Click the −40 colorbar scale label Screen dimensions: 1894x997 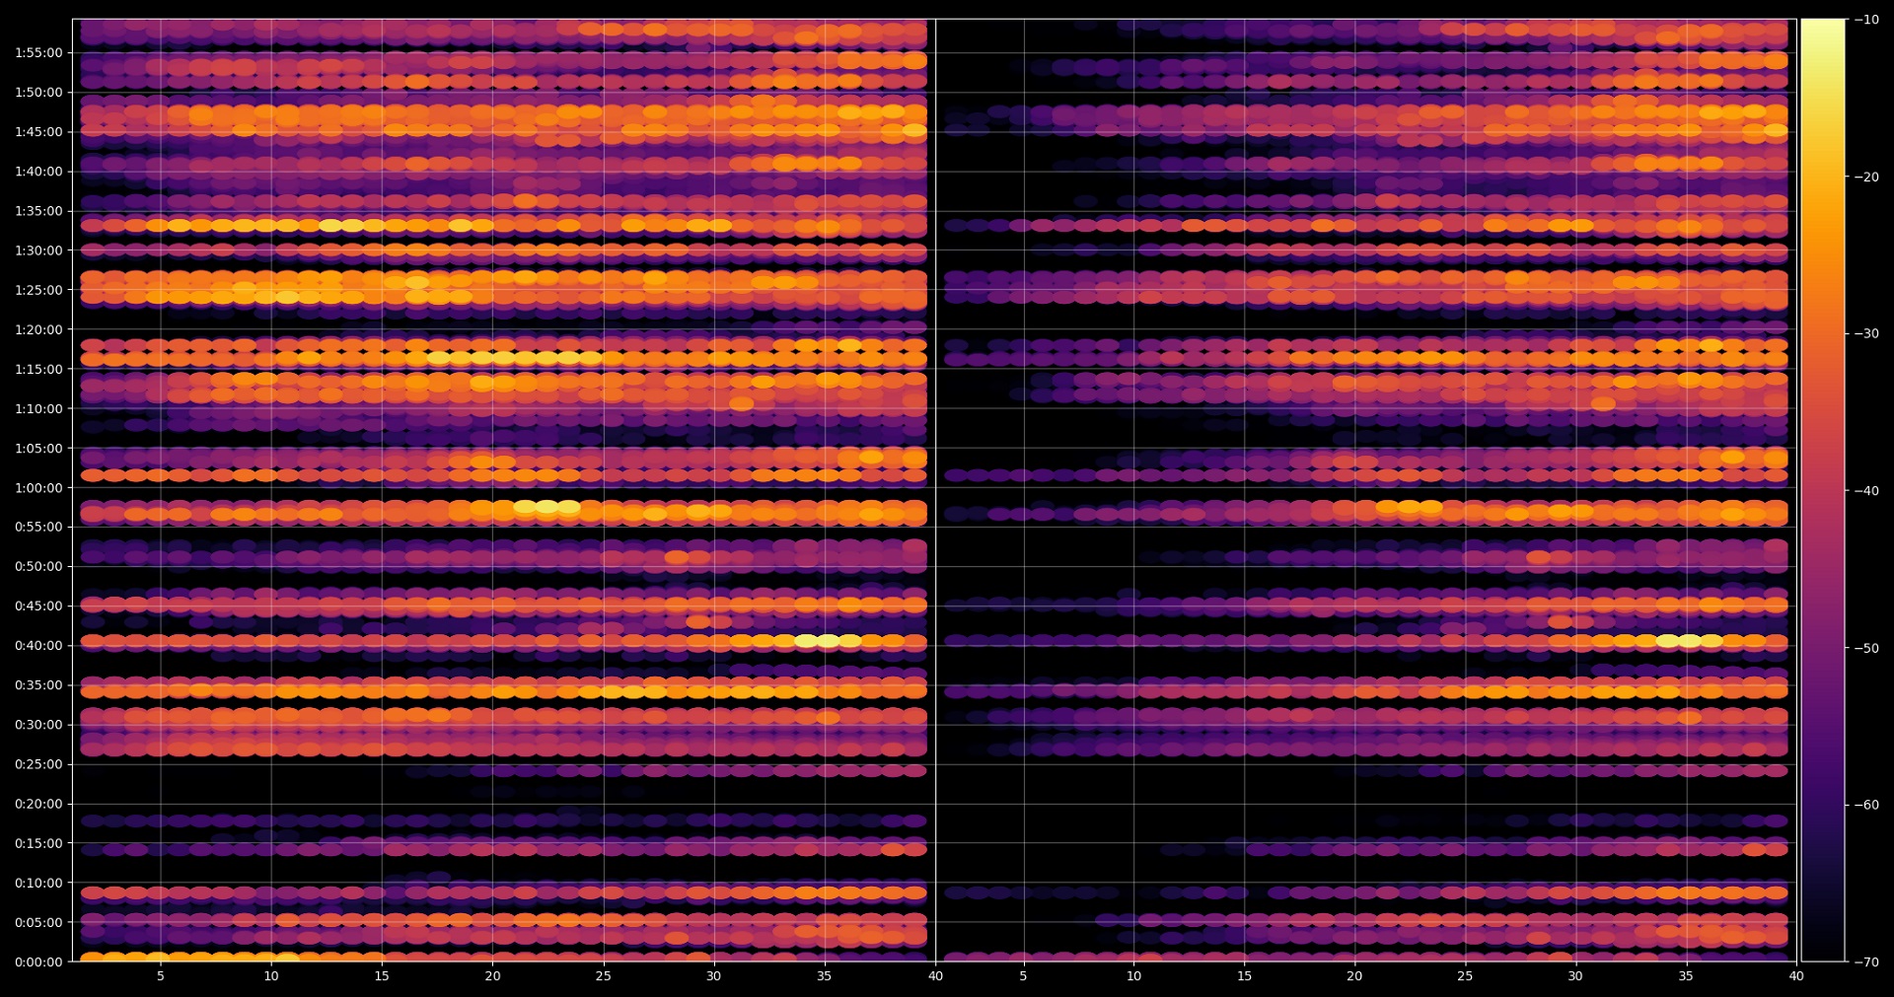tap(1866, 491)
